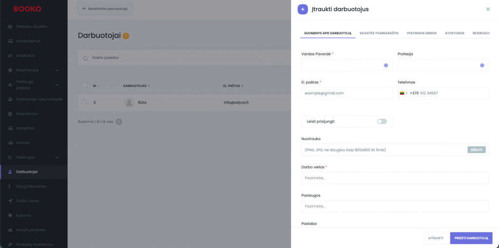Switch to the Savaitės tvarkaraštis tab
Viewport: 499px width, 248px height.
tap(379, 33)
